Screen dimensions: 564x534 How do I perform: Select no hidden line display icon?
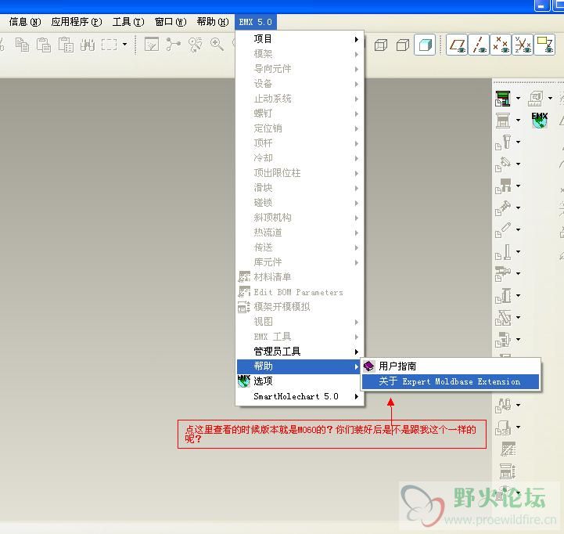[x=403, y=45]
